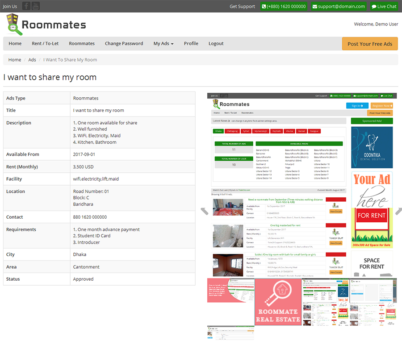Click Logout in the navigation bar
Screen dimensions: 402x349
click(216, 43)
